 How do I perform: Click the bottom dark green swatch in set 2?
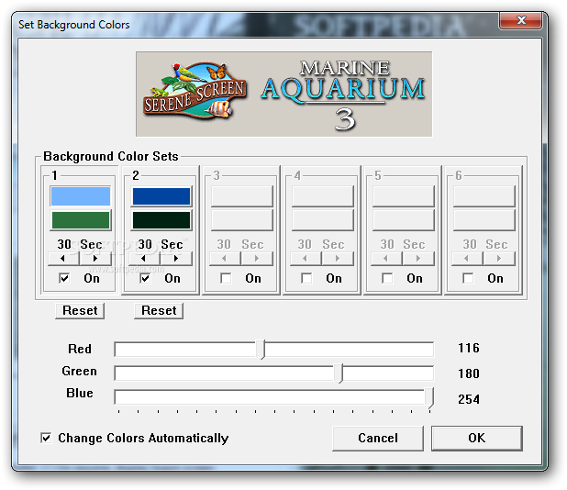click(161, 220)
